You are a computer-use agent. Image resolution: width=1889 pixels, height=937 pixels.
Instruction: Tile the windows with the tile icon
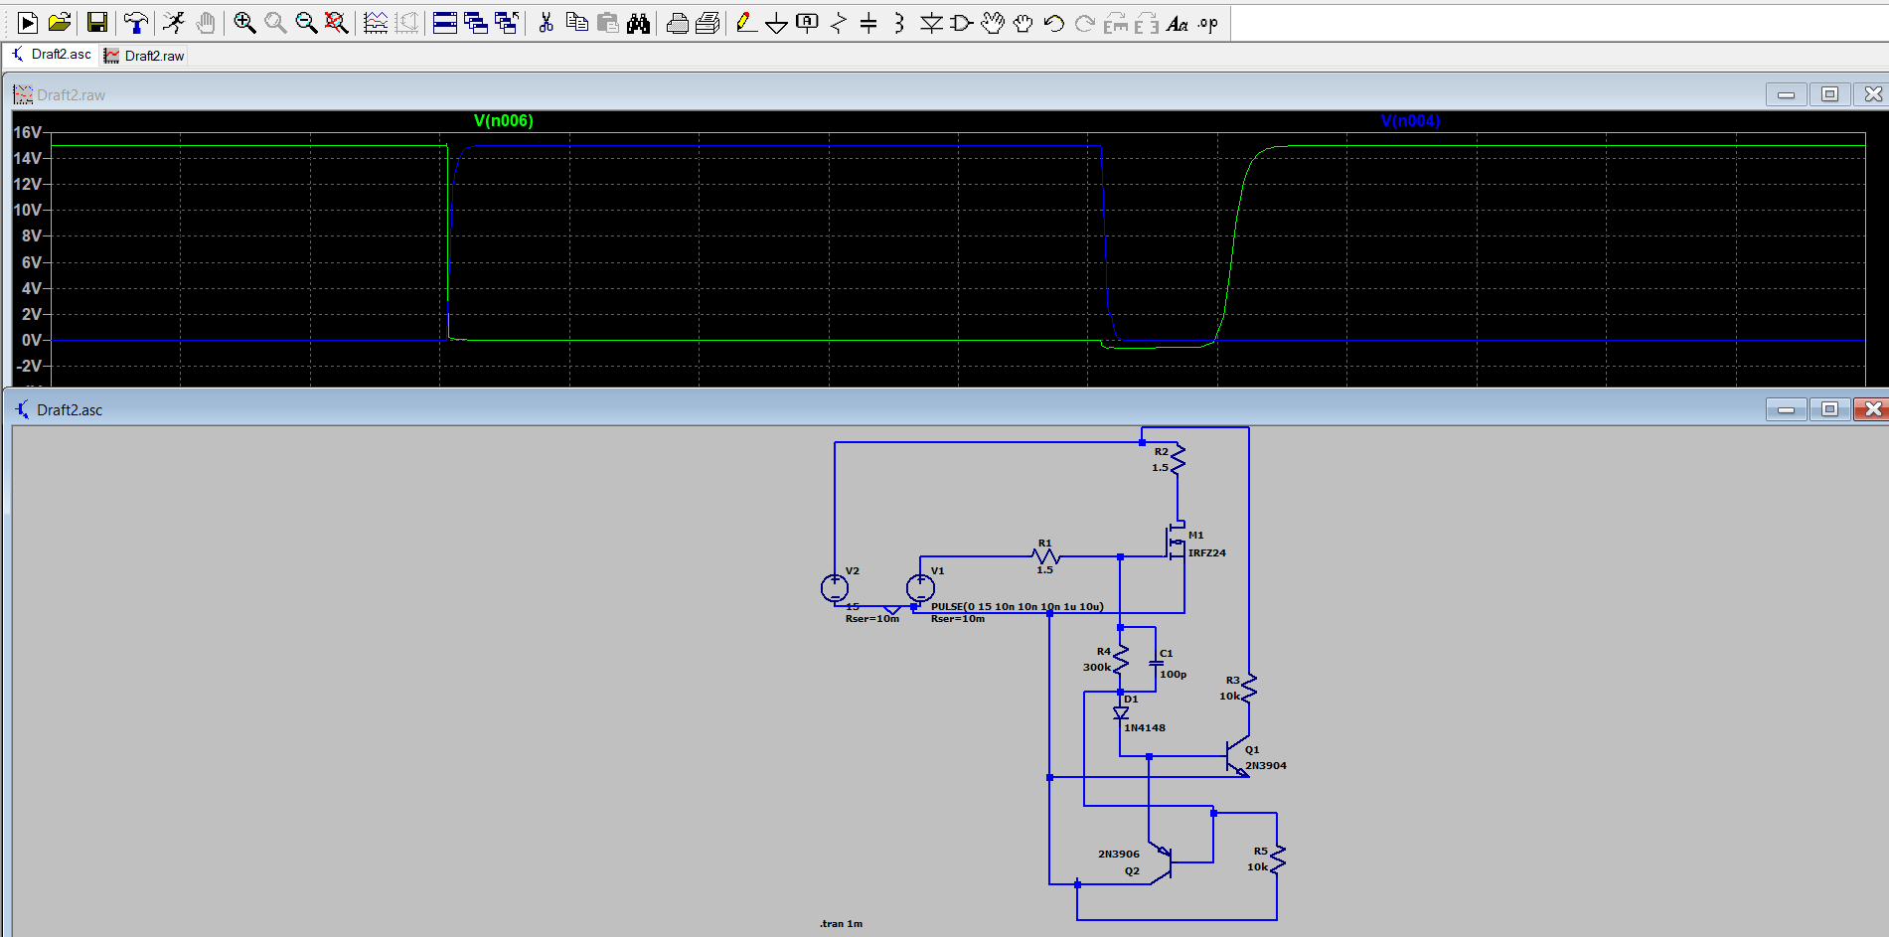tap(445, 23)
